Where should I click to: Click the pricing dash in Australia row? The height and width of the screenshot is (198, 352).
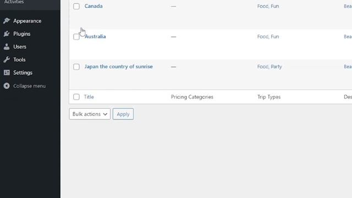(x=173, y=37)
